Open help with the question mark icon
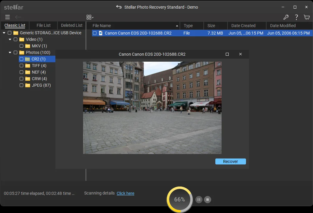 coord(296,17)
